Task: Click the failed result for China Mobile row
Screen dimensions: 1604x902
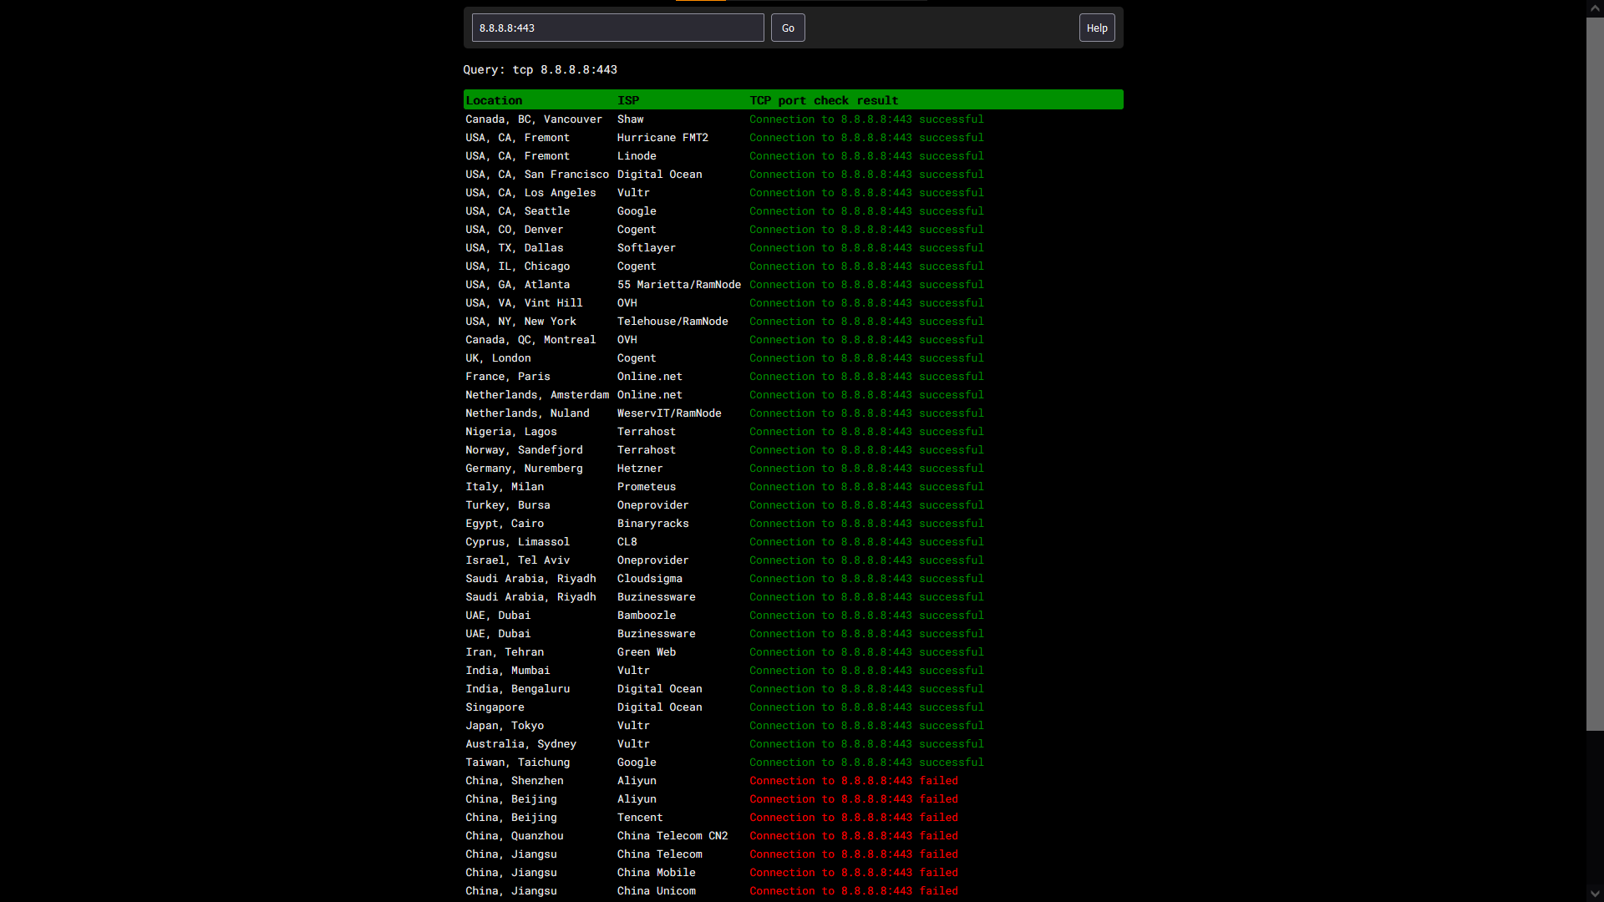Action: (853, 873)
